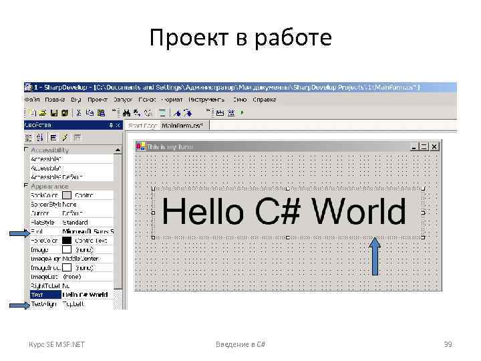Screen dimensions: 481x361
Task: Click the form's title bar icon
Action: (x=141, y=146)
